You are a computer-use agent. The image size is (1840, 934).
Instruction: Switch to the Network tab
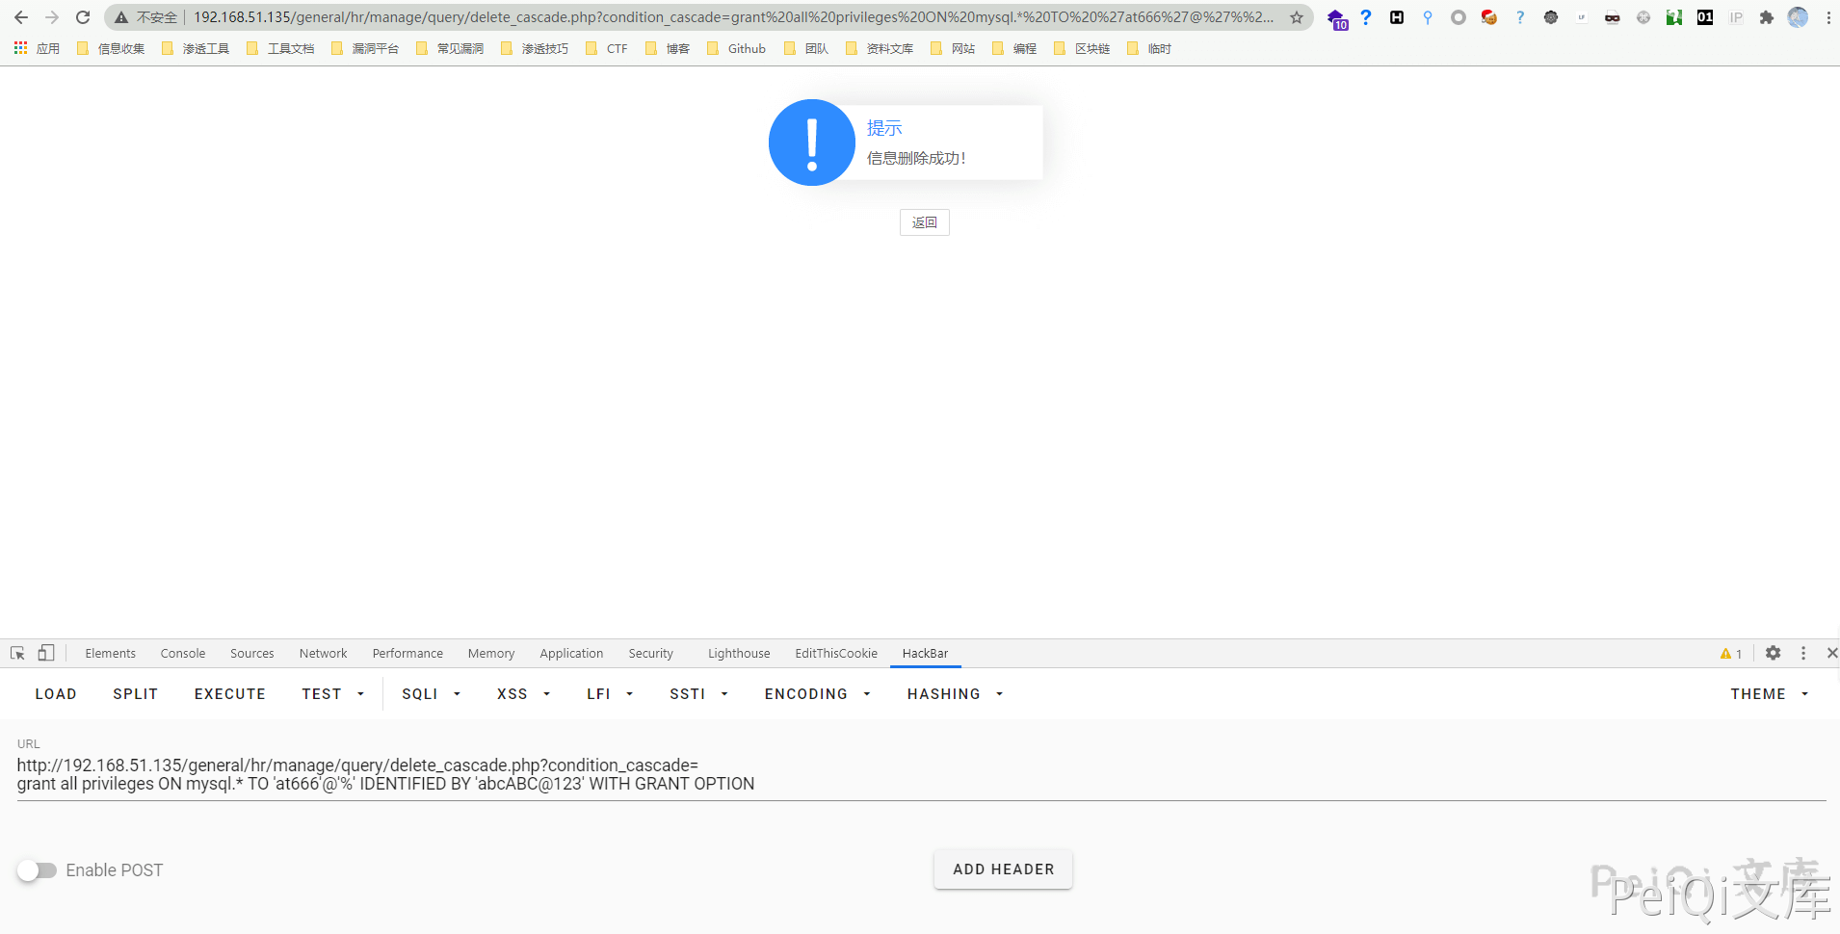(x=324, y=653)
